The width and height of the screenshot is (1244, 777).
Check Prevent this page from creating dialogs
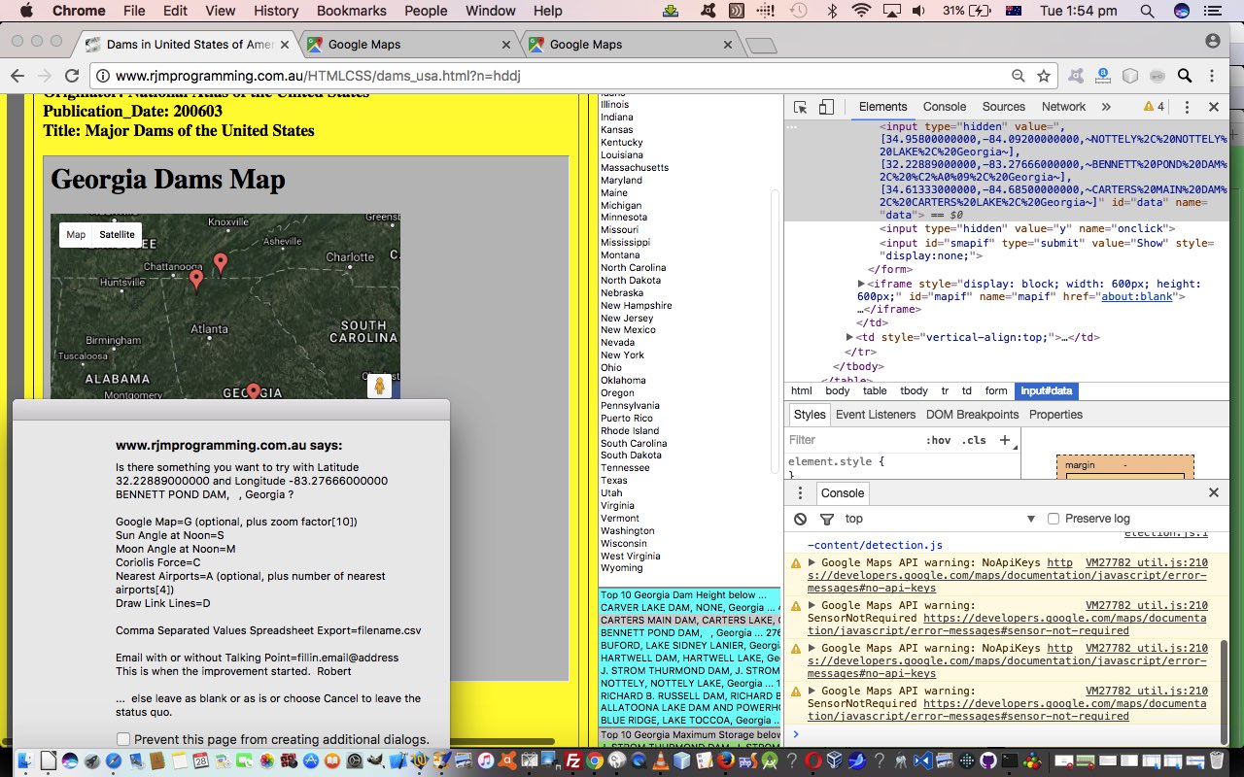[122, 739]
